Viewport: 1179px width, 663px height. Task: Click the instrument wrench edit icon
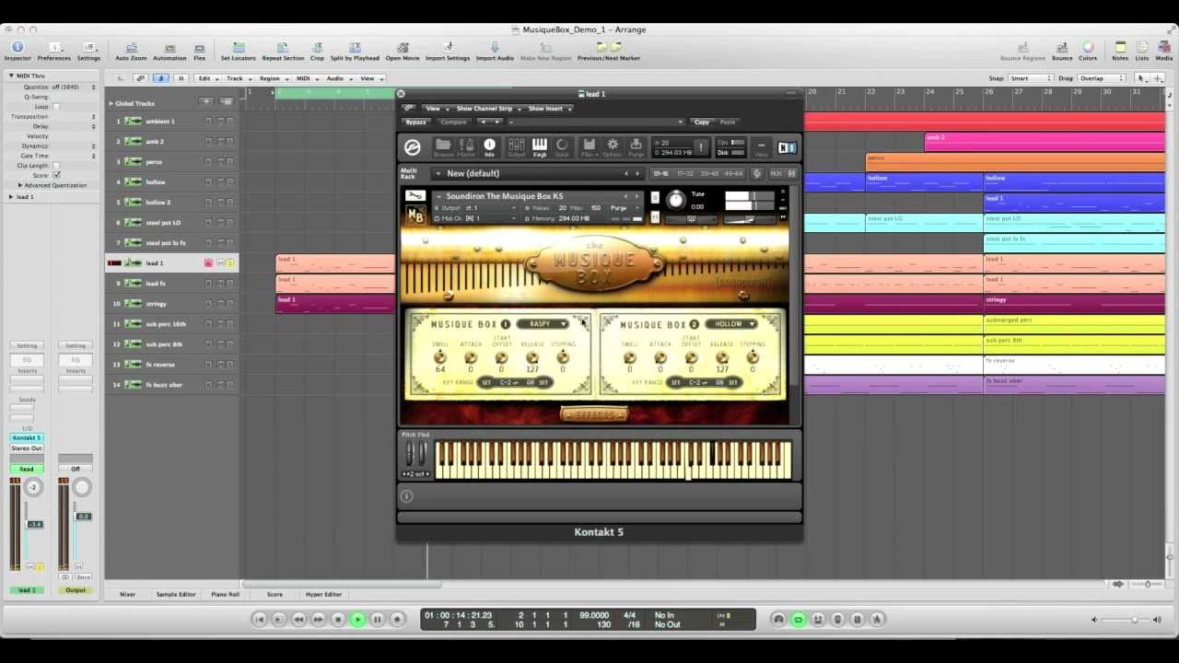click(x=415, y=196)
